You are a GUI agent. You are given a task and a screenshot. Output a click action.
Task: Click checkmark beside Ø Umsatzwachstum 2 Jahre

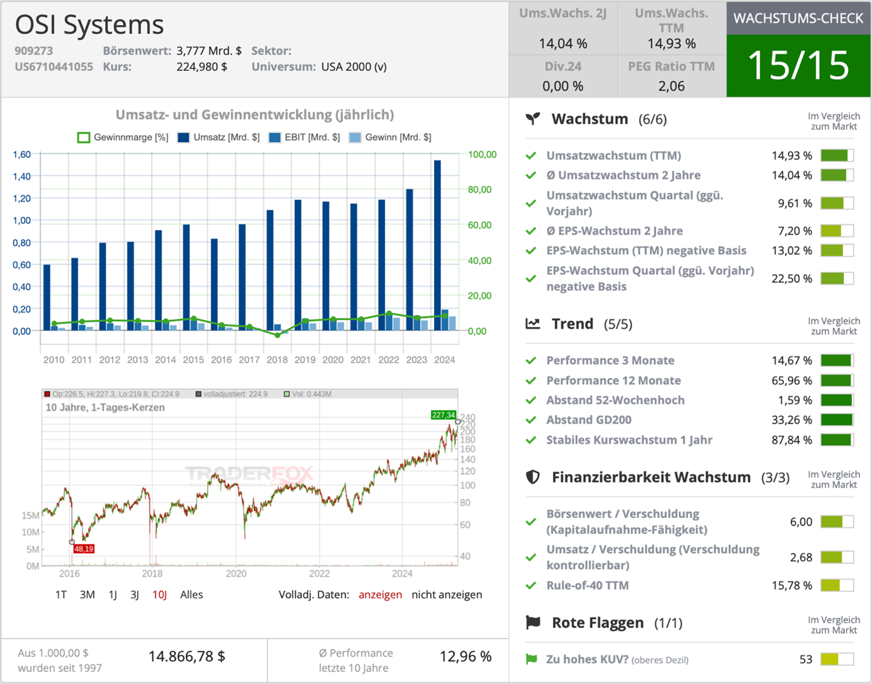531,175
